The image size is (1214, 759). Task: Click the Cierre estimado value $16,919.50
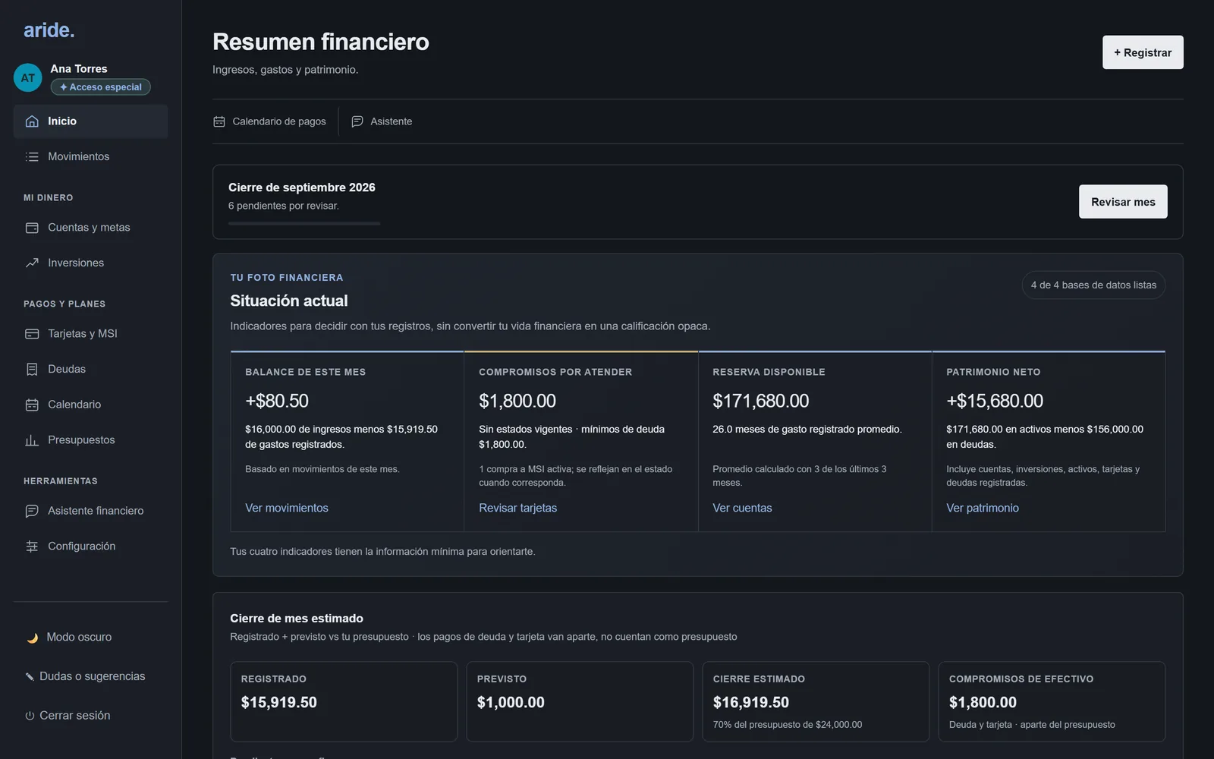pyautogui.click(x=751, y=703)
